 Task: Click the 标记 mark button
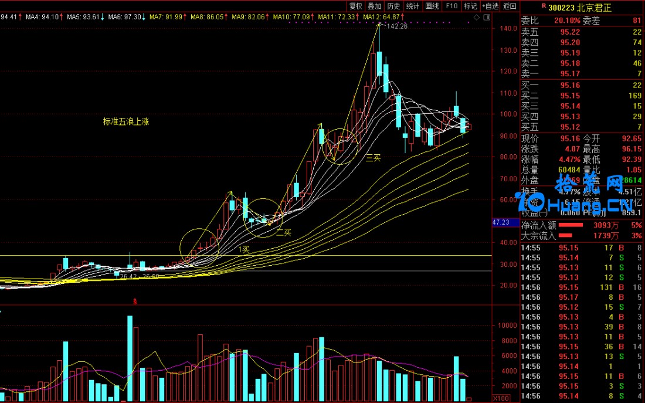(470, 6)
